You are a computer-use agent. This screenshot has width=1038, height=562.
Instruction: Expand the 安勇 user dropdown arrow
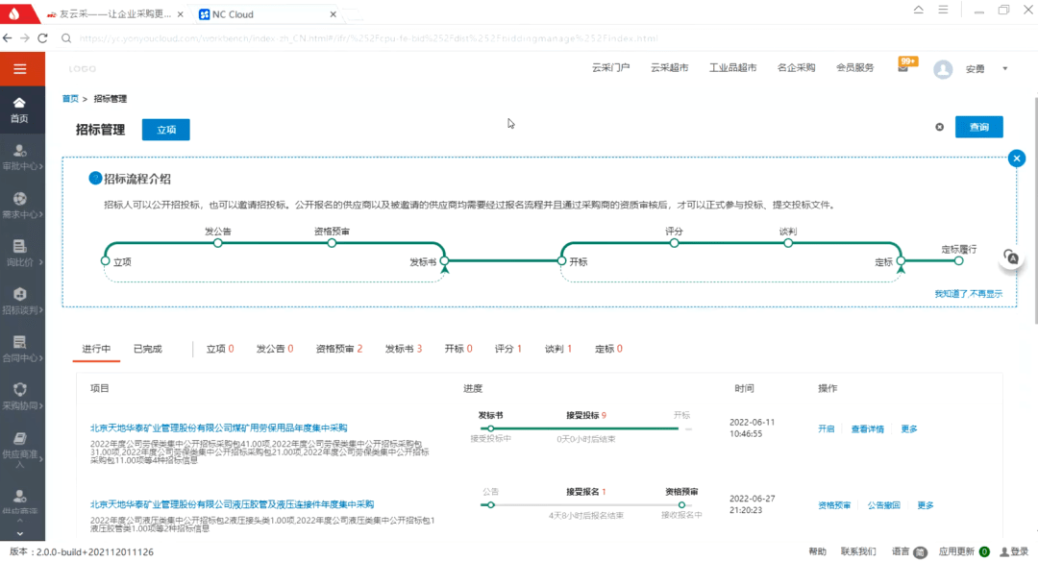coord(1004,69)
